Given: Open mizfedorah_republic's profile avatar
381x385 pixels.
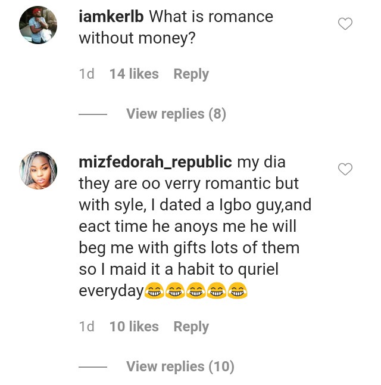Looking at the screenshot, I should (x=38, y=170).
